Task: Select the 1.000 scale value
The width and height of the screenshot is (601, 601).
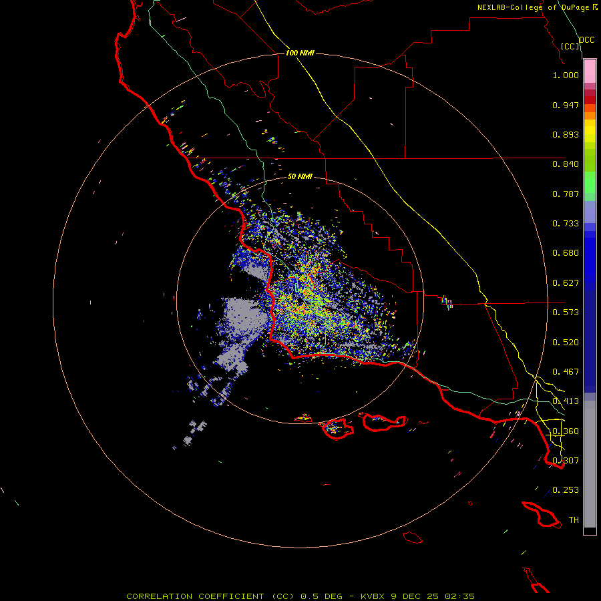Action: pyautogui.click(x=566, y=75)
